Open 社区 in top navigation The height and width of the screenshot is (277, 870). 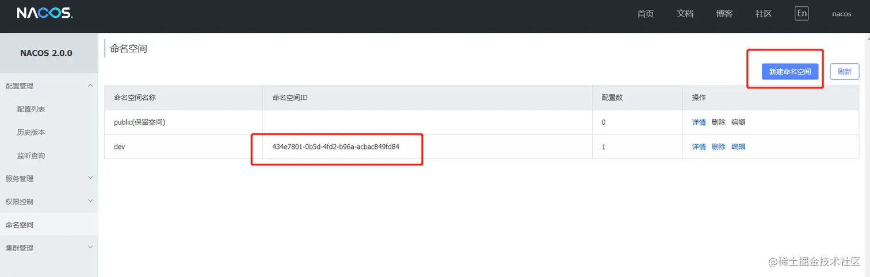point(764,14)
